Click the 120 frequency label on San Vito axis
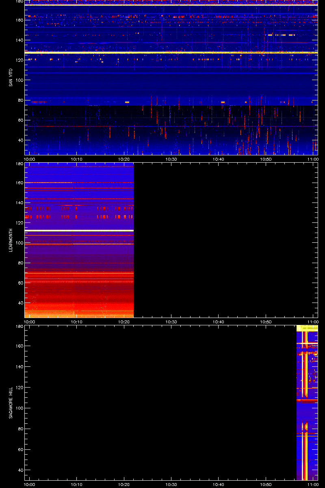The image size is (325, 488). 19,60
